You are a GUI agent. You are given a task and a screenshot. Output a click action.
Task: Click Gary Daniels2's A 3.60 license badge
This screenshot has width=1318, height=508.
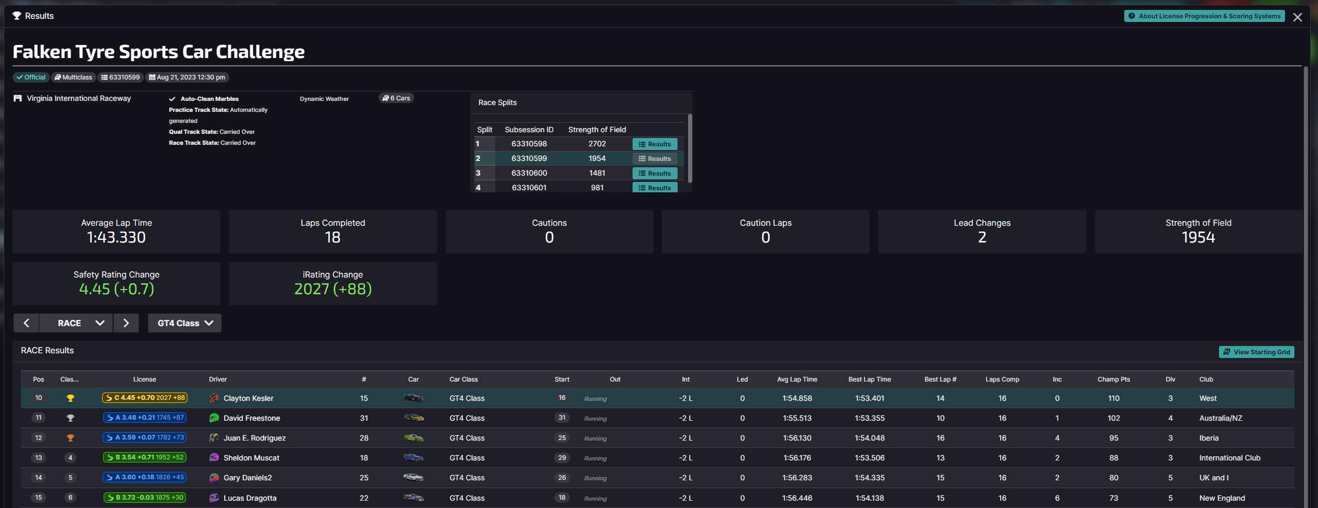click(145, 477)
